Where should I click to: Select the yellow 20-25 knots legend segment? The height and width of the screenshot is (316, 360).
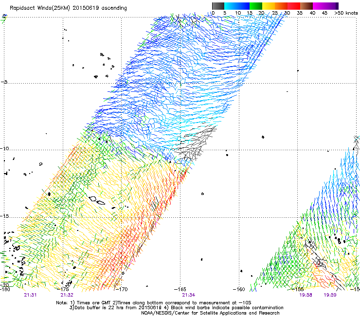(x=269, y=6)
